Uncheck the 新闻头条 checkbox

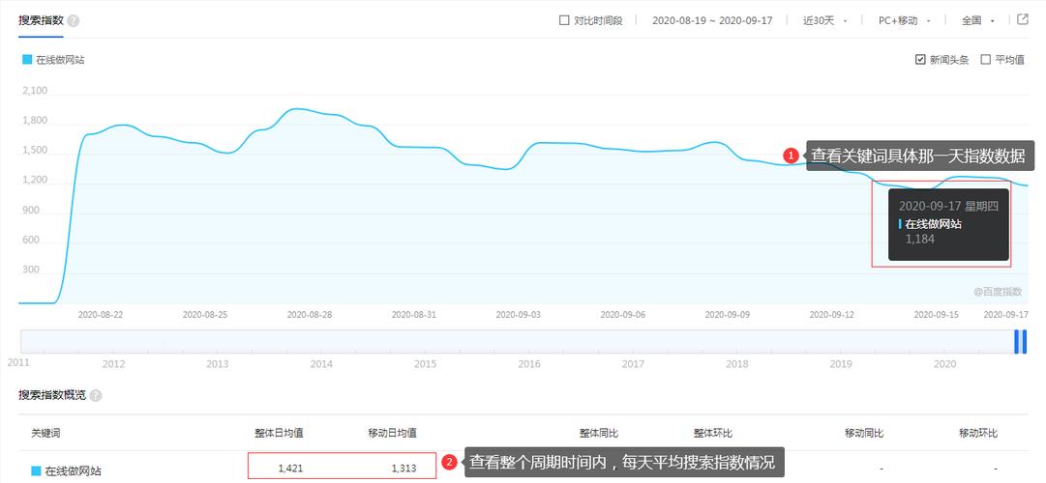[920, 59]
